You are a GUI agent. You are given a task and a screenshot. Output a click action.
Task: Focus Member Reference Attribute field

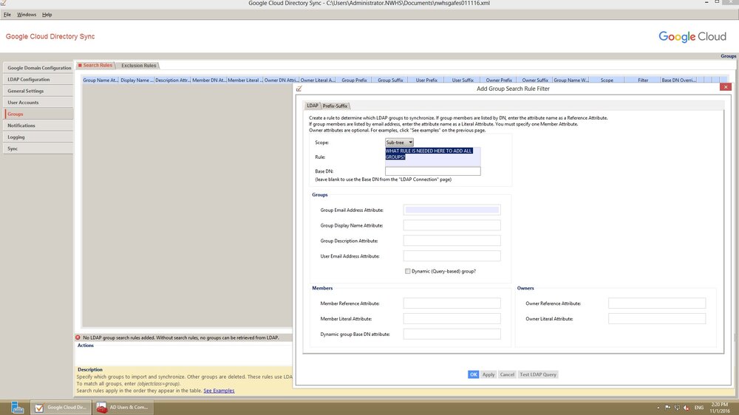pyautogui.click(x=452, y=303)
